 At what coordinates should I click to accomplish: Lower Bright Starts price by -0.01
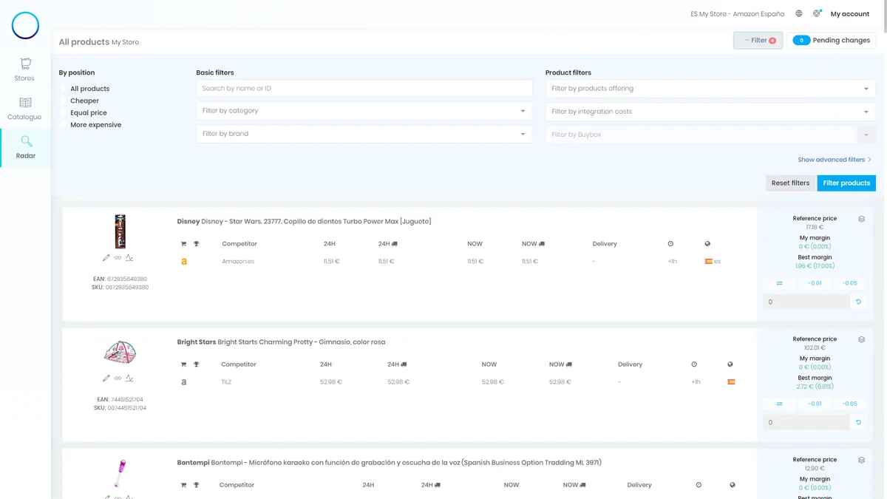[815, 404]
